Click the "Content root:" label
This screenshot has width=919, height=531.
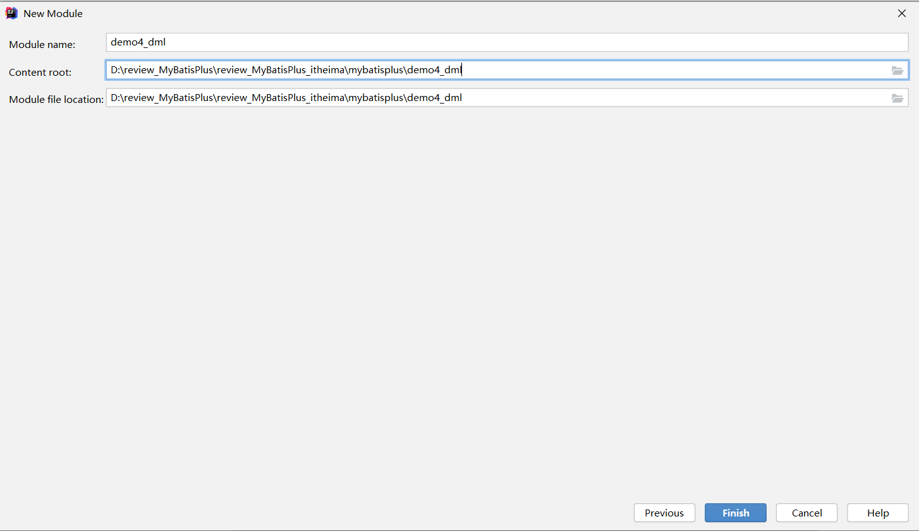pos(40,72)
